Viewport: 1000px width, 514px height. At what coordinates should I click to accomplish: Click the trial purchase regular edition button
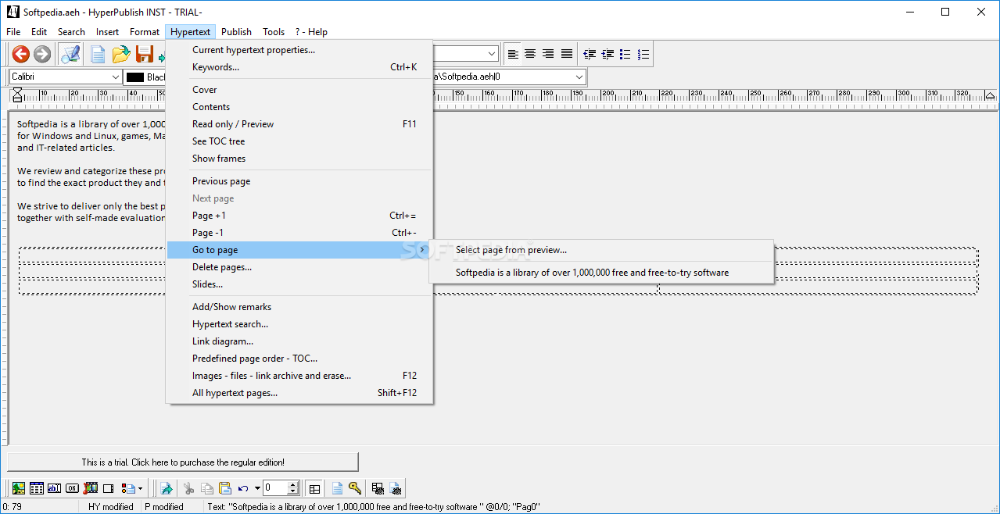(x=183, y=462)
